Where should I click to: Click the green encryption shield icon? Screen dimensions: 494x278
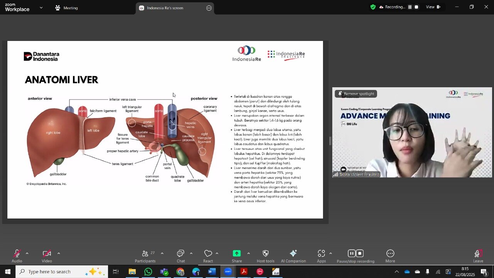click(373, 7)
